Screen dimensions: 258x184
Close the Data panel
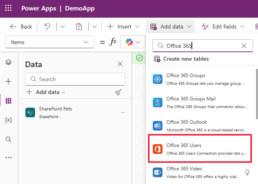(120, 64)
